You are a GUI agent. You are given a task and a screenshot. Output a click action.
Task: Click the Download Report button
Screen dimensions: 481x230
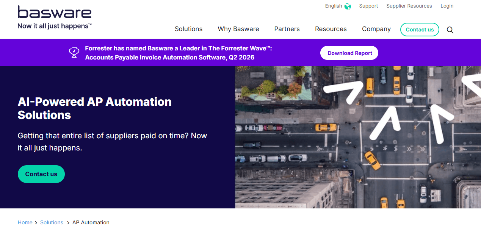(349, 53)
